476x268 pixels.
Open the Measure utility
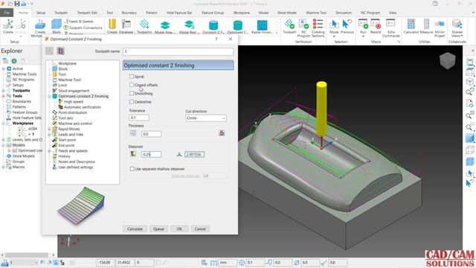[426, 26]
